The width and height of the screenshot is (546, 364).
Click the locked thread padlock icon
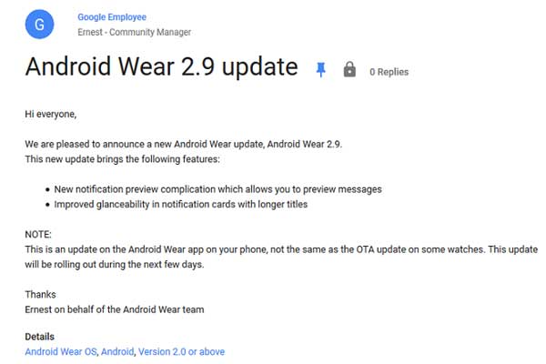(x=349, y=70)
